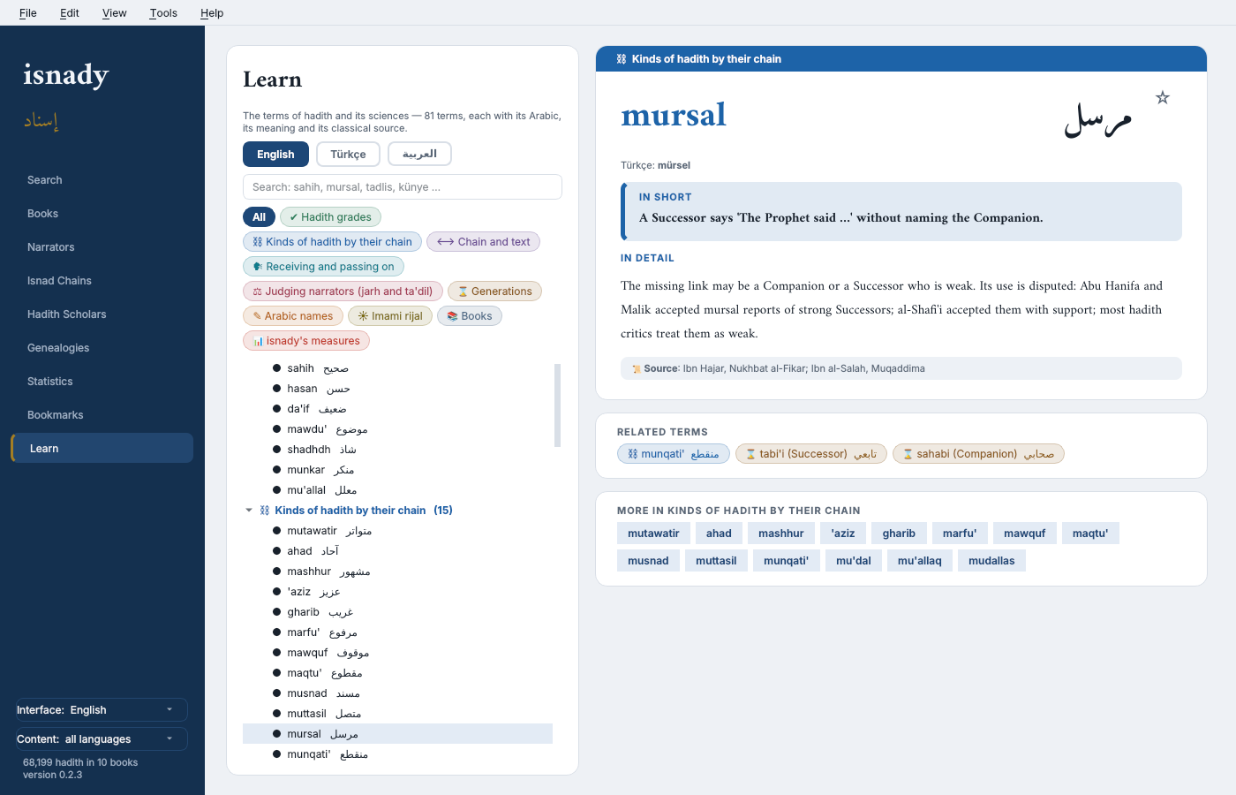This screenshot has width=1236, height=795.
Task: Open related term tabi'i (Successor)
Action: (x=811, y=454)
